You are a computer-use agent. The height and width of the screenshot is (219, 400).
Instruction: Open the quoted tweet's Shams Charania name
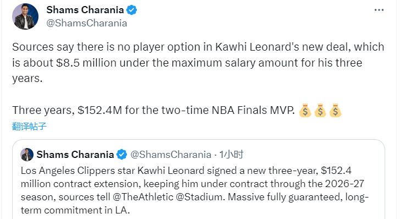tap(75, 155)
